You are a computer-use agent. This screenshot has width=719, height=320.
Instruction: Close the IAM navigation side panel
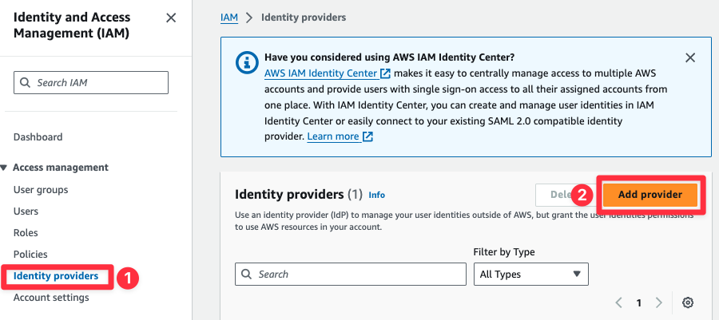[171, 18]
